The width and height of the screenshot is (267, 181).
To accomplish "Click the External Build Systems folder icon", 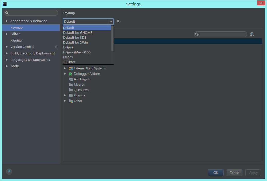I will pyautogui.click(x=71, y=68).
